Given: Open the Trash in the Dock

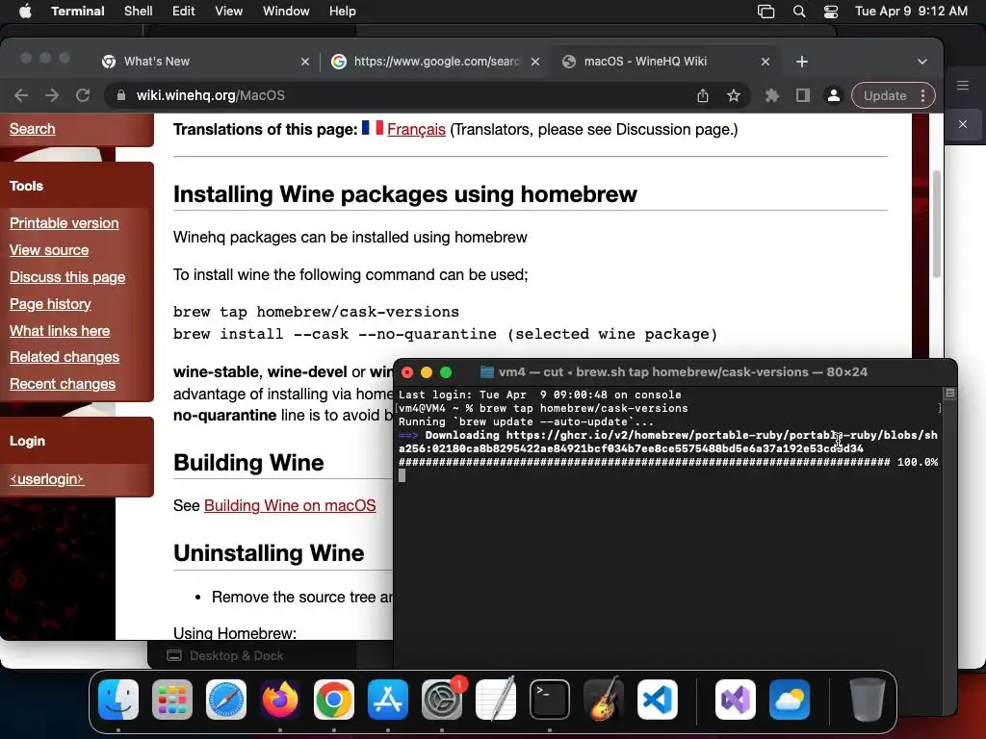Looking at the screenshot, I should 868,700.
